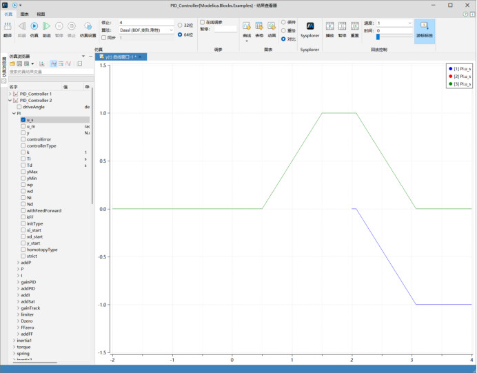Click the 搜索仿真结果变量 search field
477x373 pixels.
(x=51, y=72)
